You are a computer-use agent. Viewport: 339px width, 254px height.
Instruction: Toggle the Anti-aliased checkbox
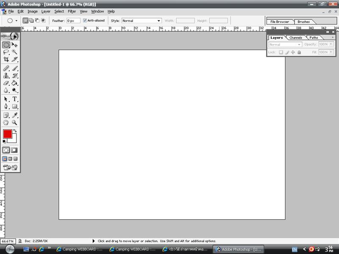[85, 20]
